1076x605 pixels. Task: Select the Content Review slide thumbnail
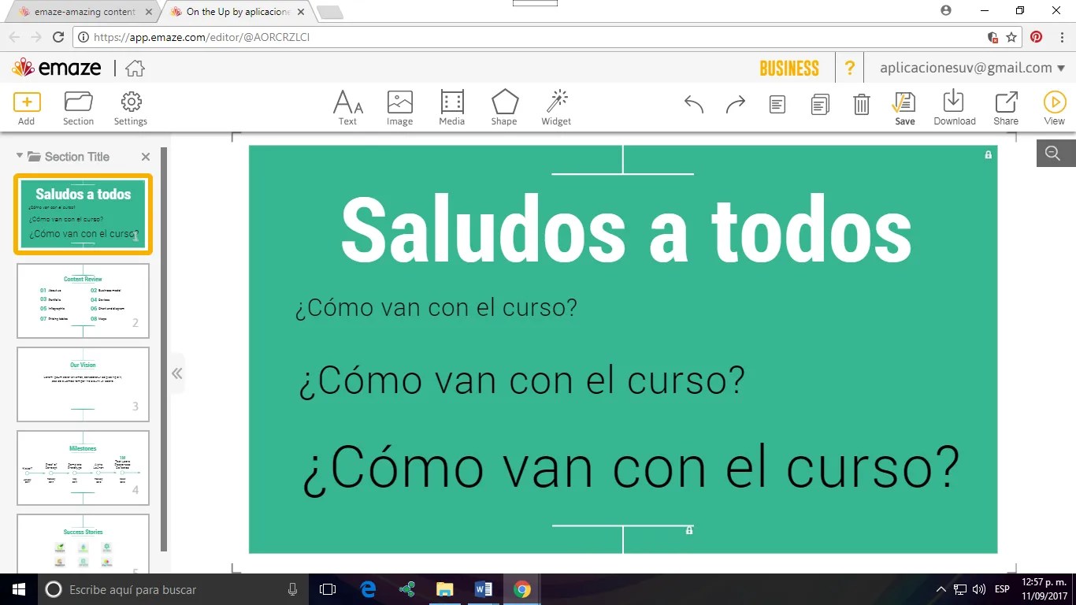[83, 301]
